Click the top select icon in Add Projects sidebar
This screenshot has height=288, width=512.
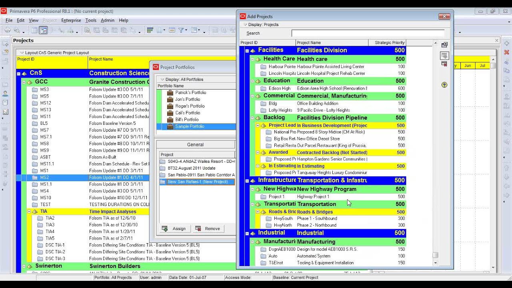point(444,45)
